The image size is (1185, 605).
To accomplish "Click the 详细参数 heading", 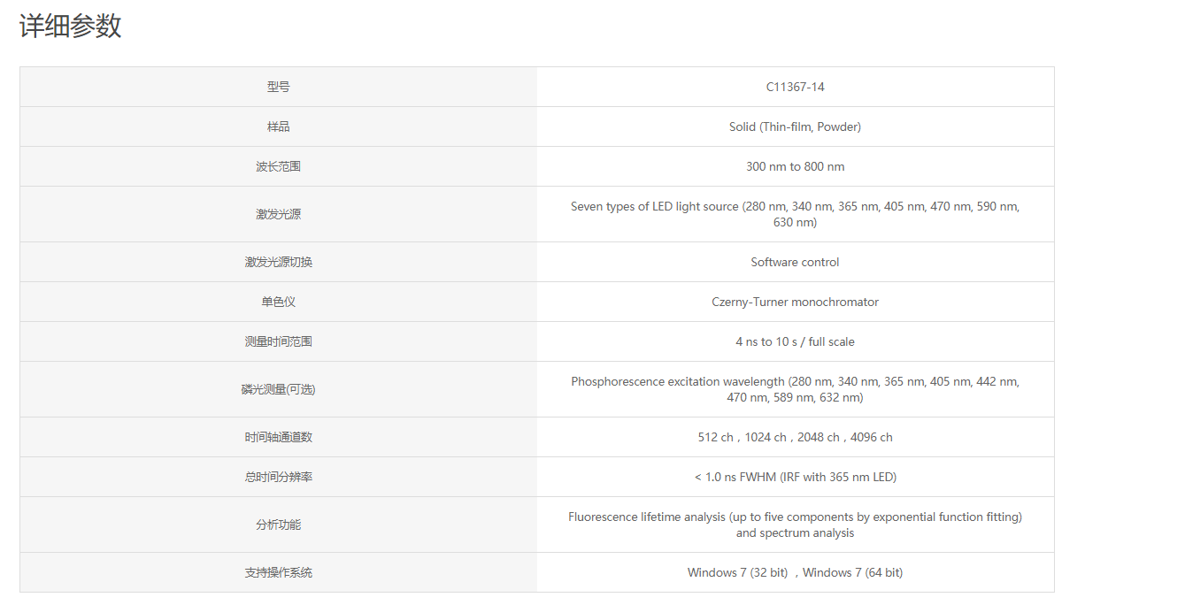I will point(70,26).
